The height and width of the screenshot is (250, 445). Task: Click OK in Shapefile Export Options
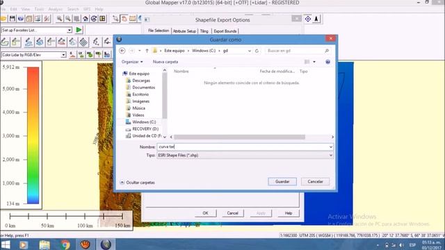coord(206,213)
